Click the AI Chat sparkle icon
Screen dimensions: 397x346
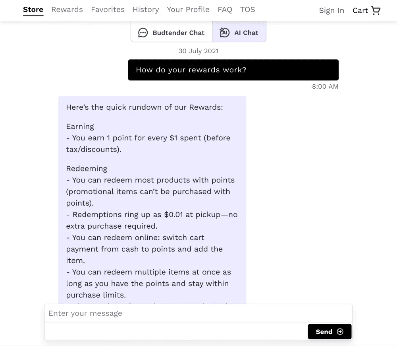[224, 33]
